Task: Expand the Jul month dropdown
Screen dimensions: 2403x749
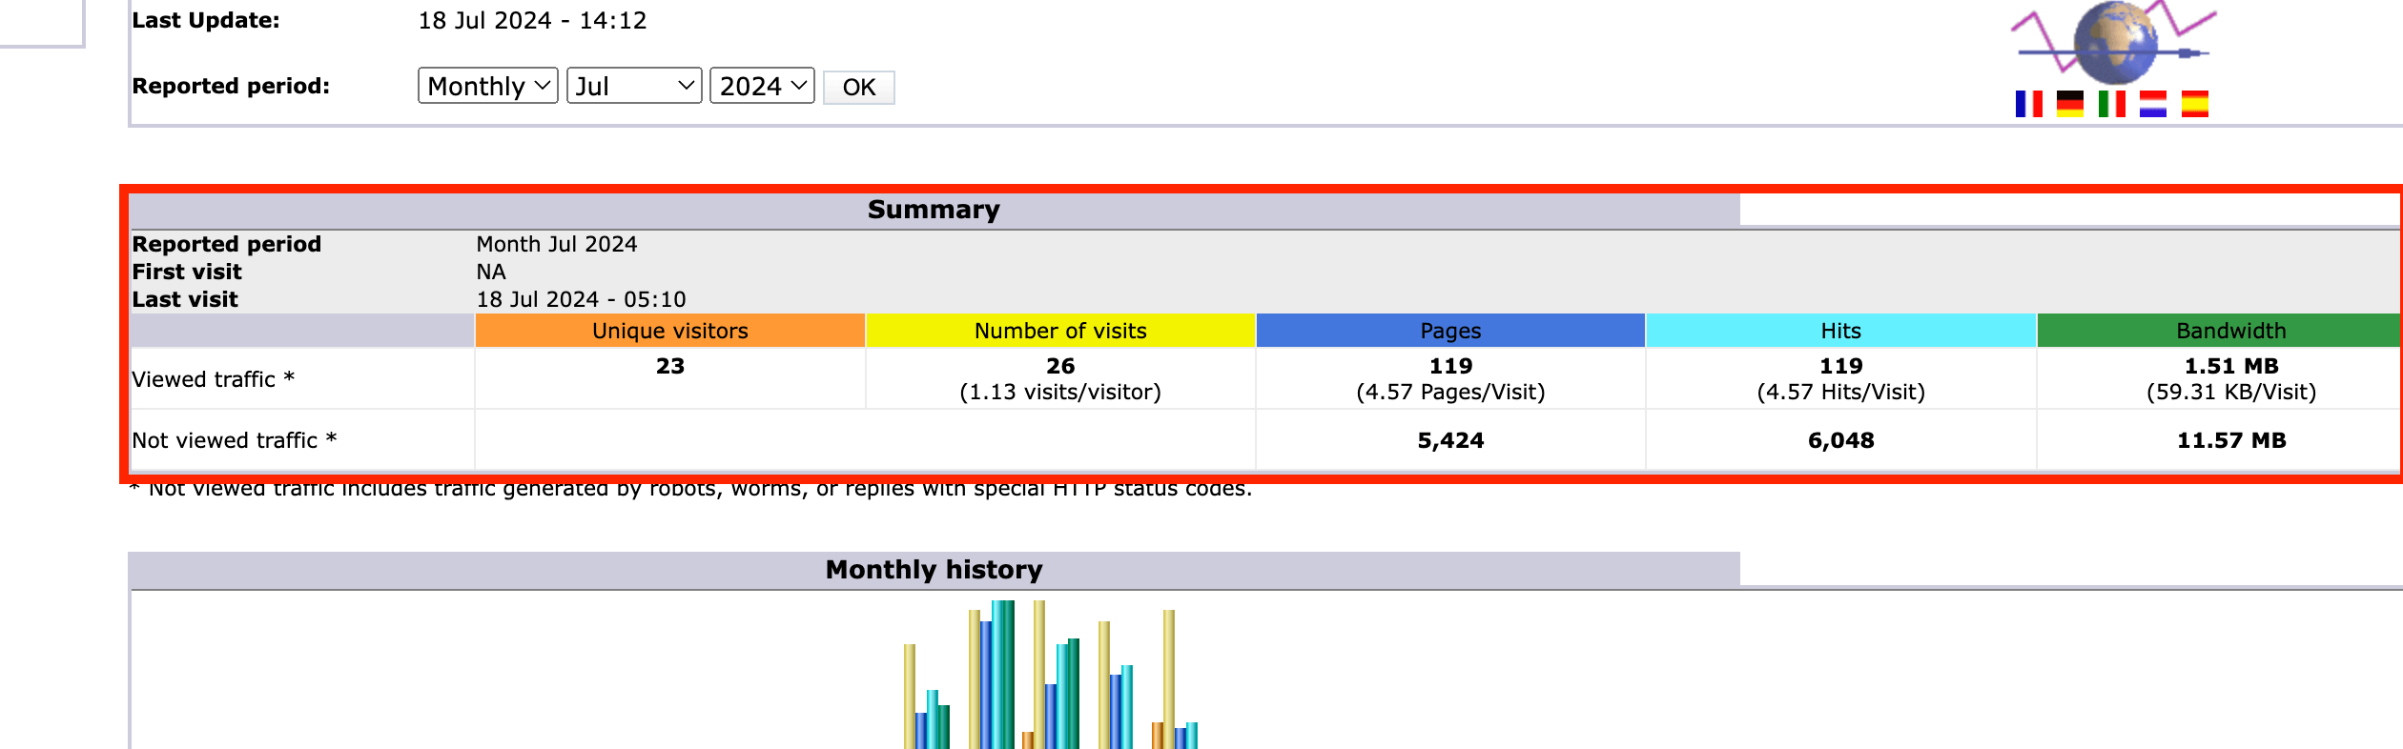Action: (x=634, y=86)
